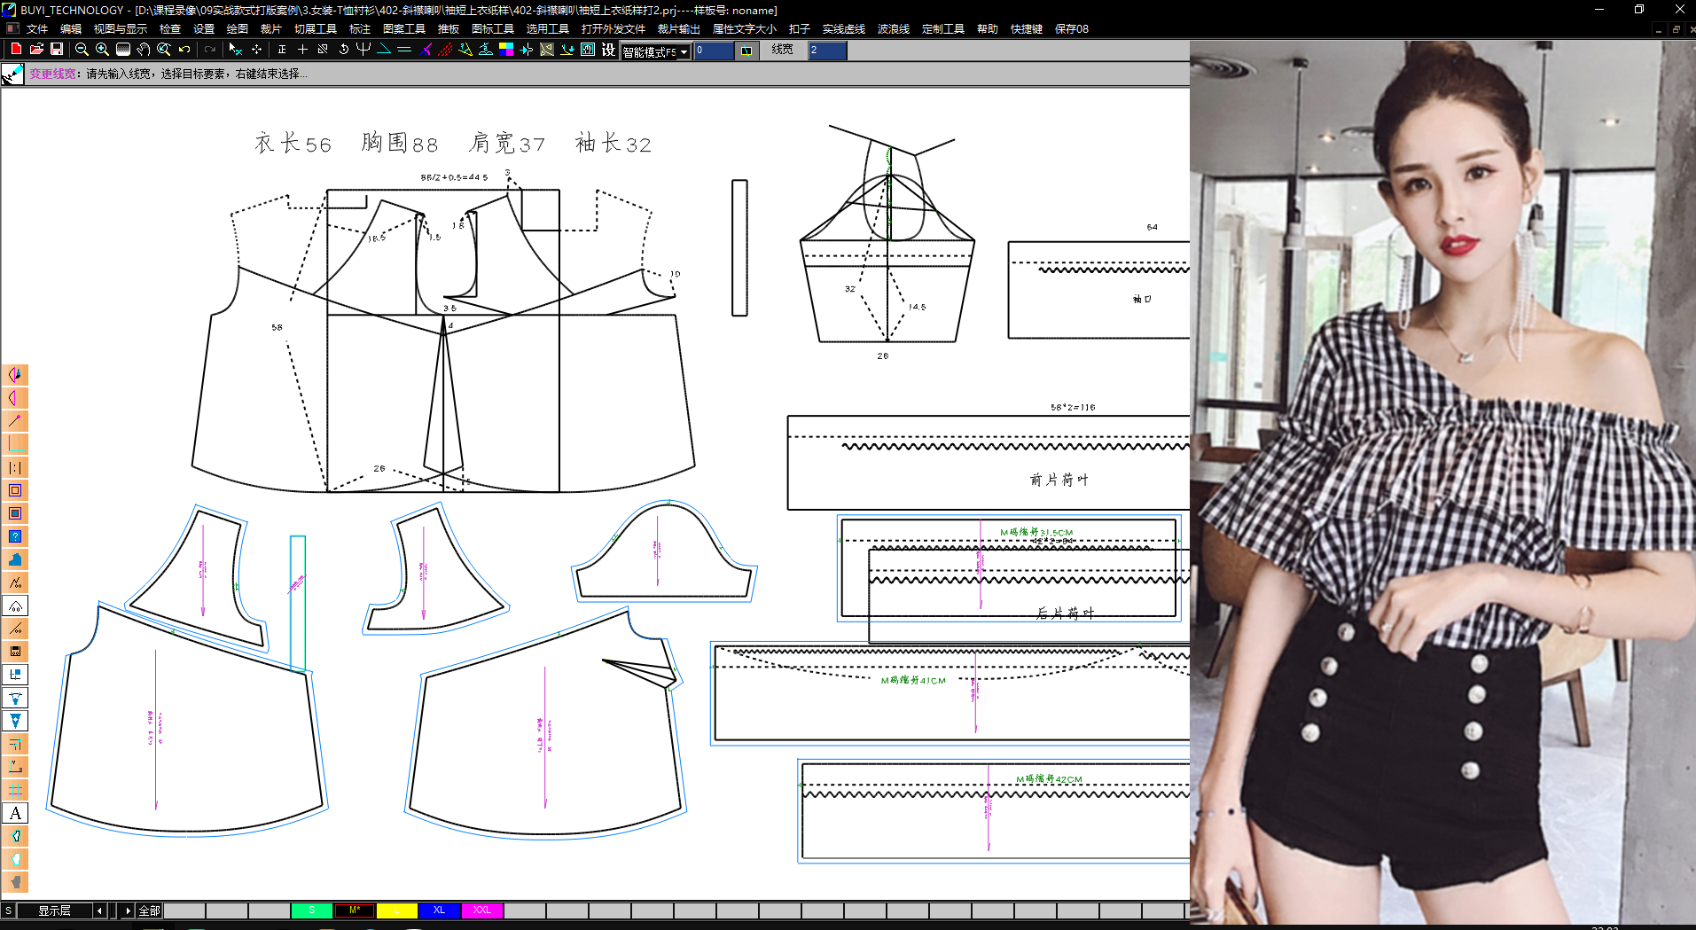Image resolution: width=1696 pixels, height=930 pixels.
Task: Select the four-arrow move tool
Action: (256, 50)
